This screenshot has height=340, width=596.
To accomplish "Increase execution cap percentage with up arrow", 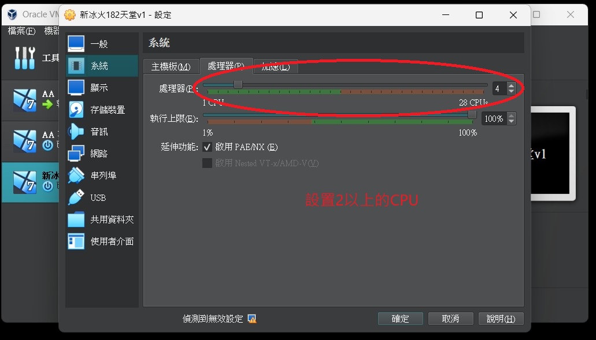I will click(x=511, y=115).
